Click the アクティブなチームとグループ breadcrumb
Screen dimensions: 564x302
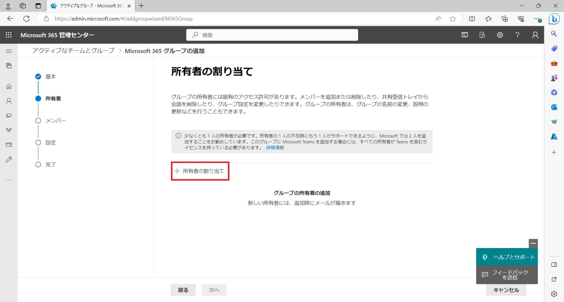[73, 51]
